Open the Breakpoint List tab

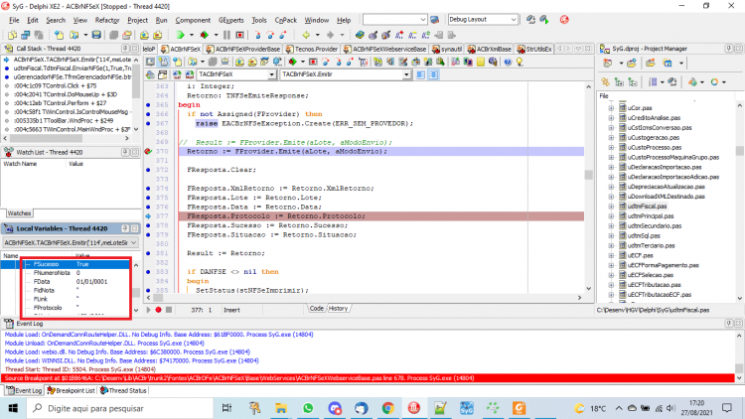[71, 390]
